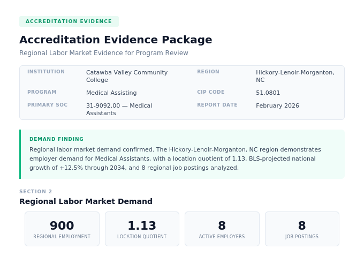The image size is (364, 257).
Task: Click the SECTION 2 label
Action: 35,192
